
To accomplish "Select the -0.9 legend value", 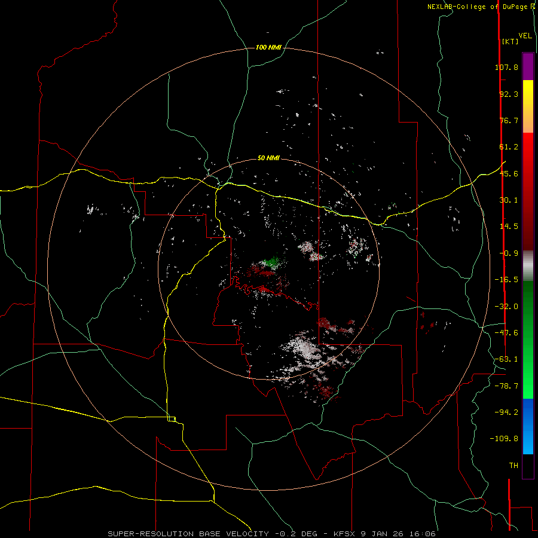I will pos(509,253).
